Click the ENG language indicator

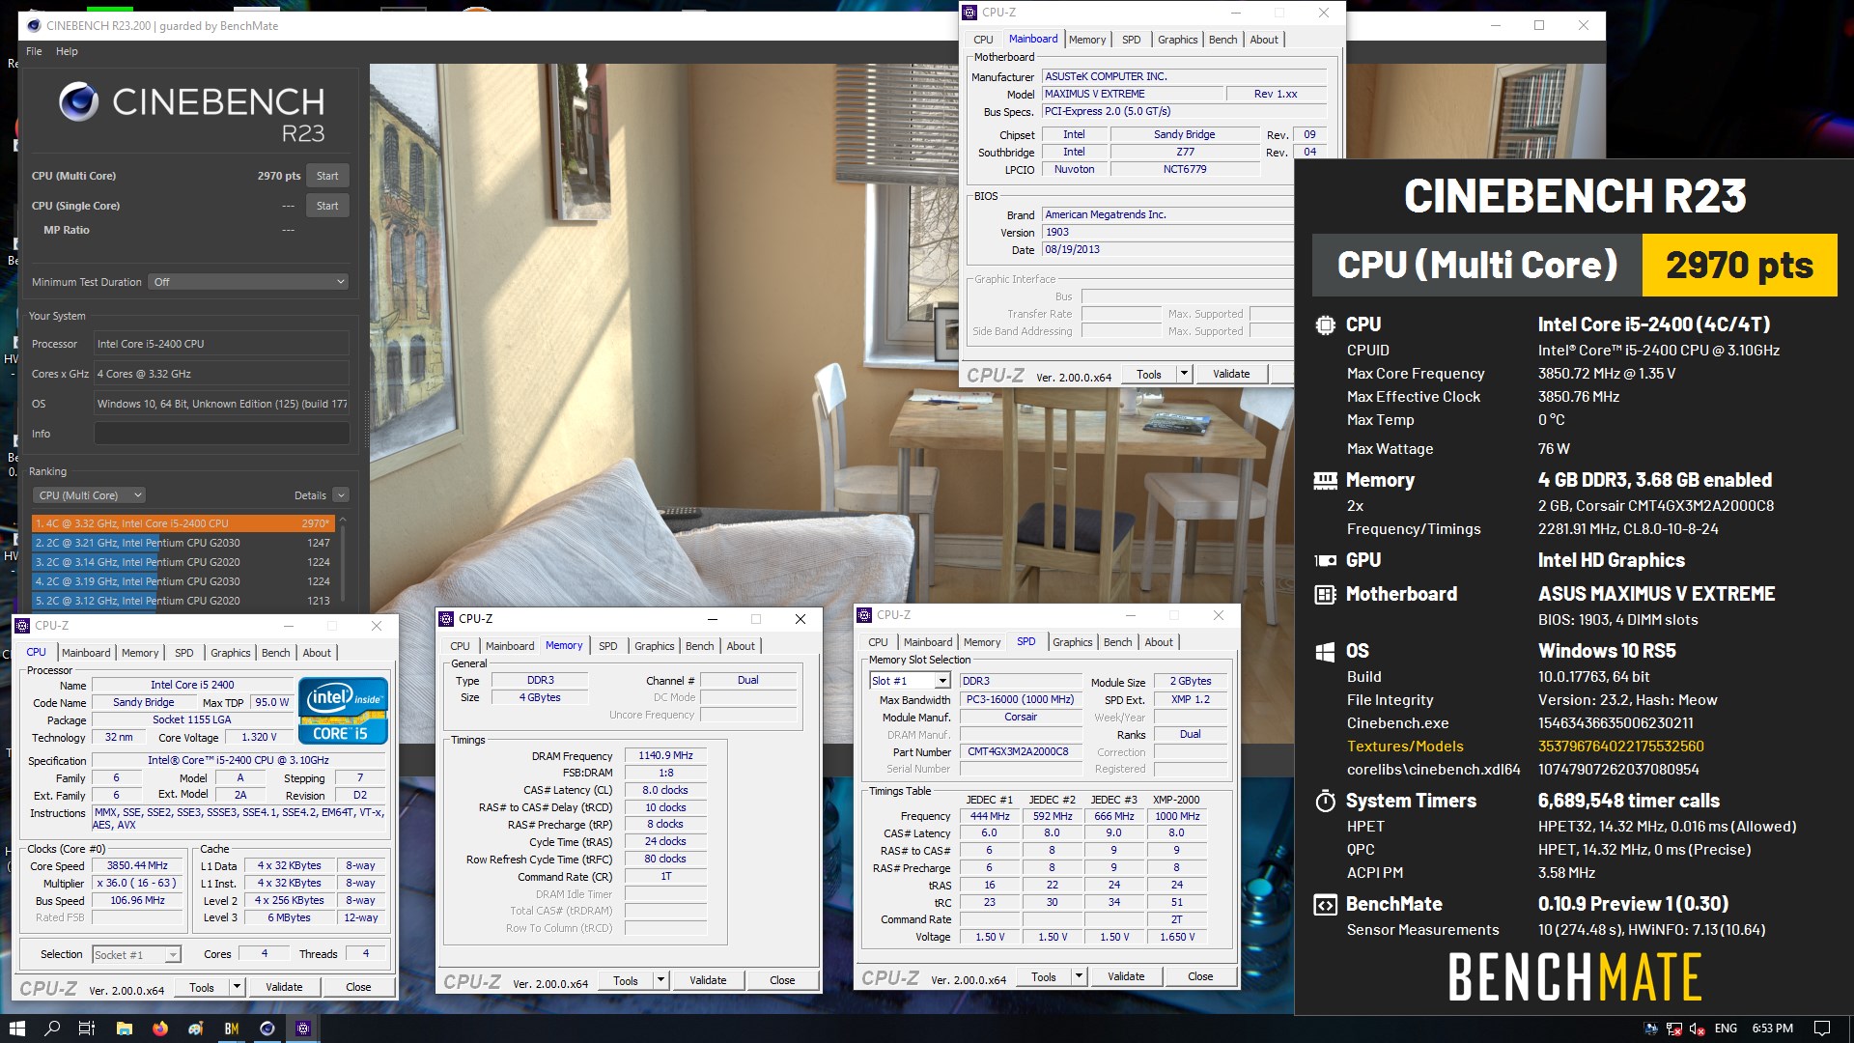[x=1727, y=1029]
